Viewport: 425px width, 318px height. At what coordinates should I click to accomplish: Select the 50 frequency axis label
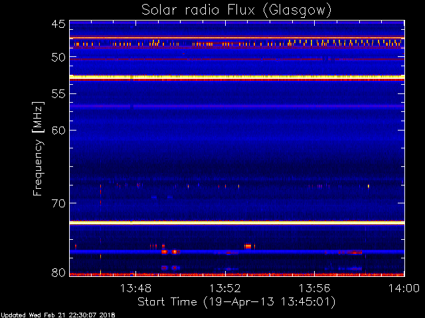[x=58, y=58]
